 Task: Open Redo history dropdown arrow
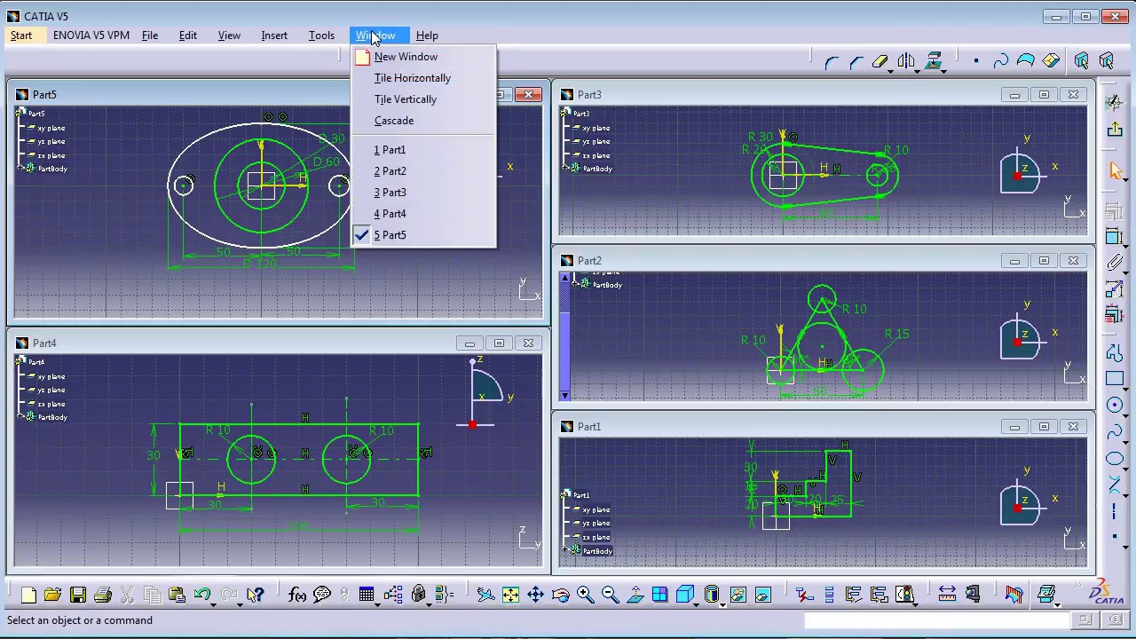tap(240, 603)
